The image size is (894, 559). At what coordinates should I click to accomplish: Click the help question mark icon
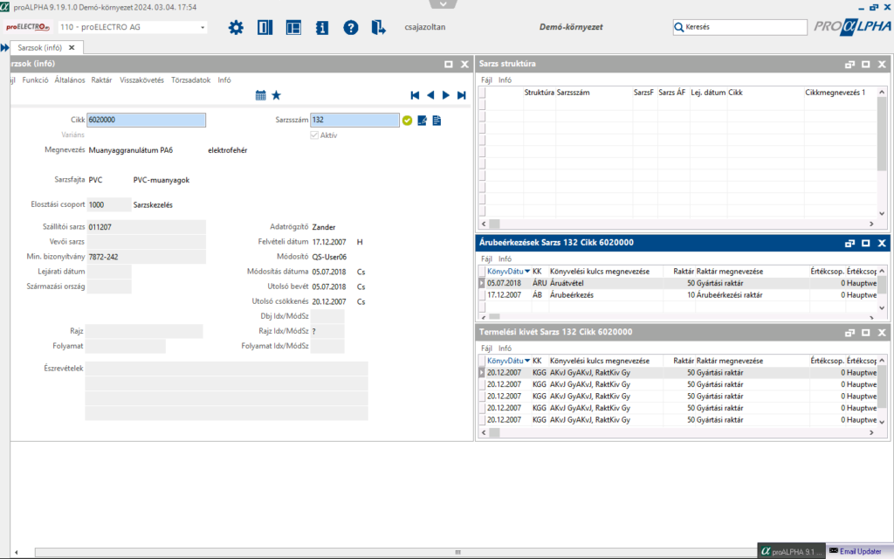tap(351, 28)
